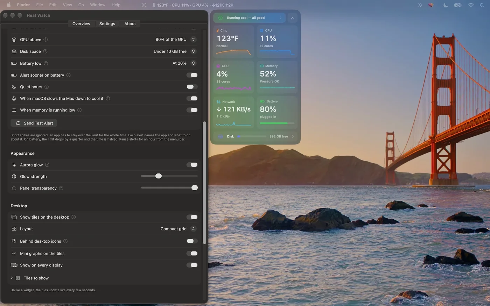This screenshot has height=306, width=490.
Task: Click the Mini graphs chart icon
Action: (14, 254)
